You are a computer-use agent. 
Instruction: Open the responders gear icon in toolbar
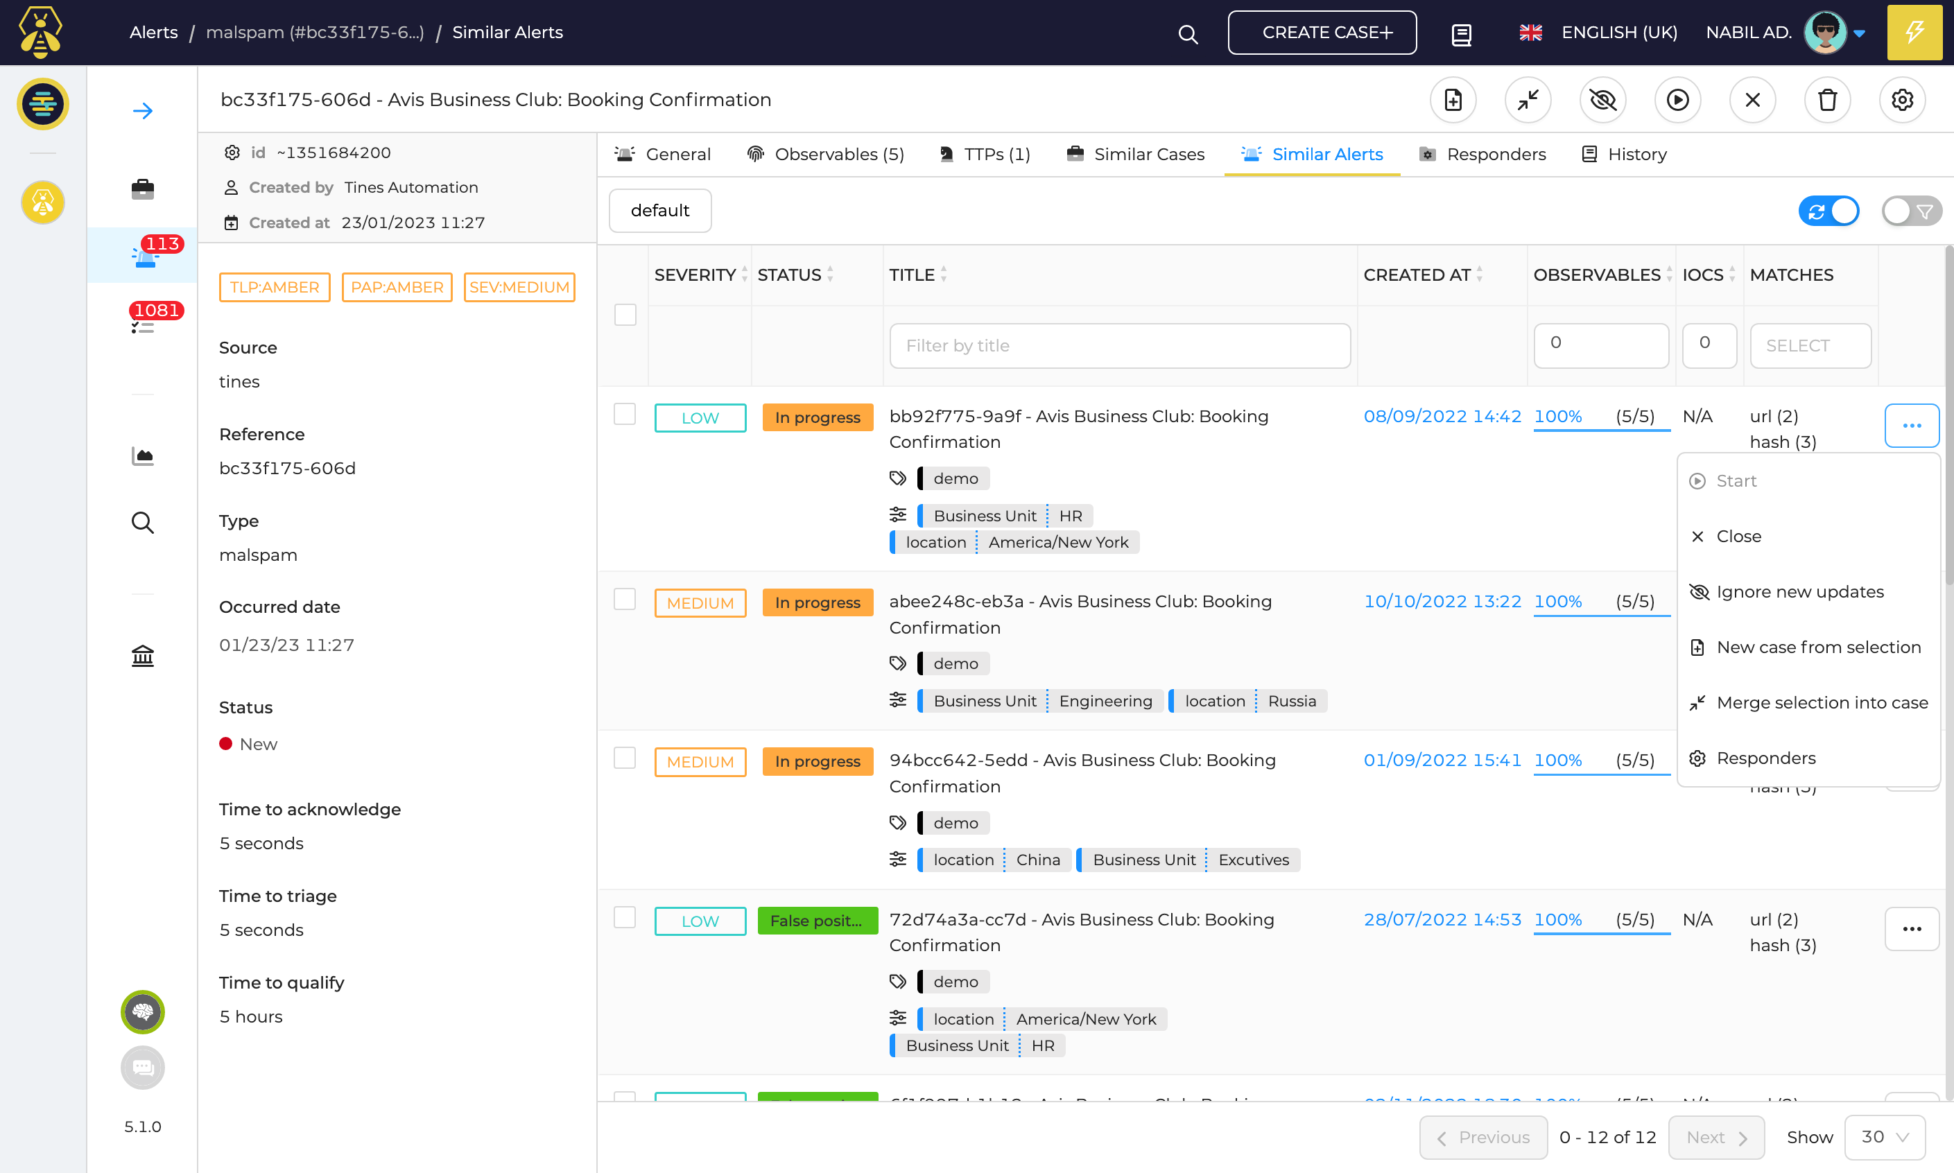pyautogui.click(x=1901, y=101)
